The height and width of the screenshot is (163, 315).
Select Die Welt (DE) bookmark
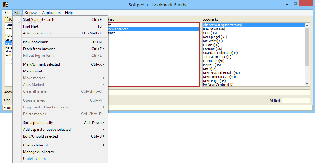254,41
